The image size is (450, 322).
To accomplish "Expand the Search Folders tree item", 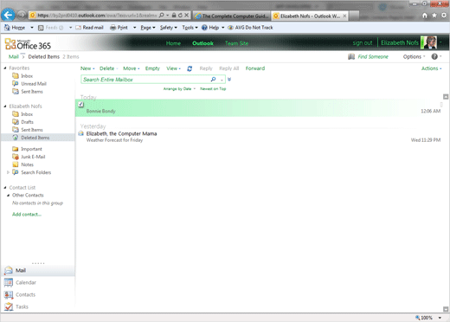I will [x=8, y=172].
